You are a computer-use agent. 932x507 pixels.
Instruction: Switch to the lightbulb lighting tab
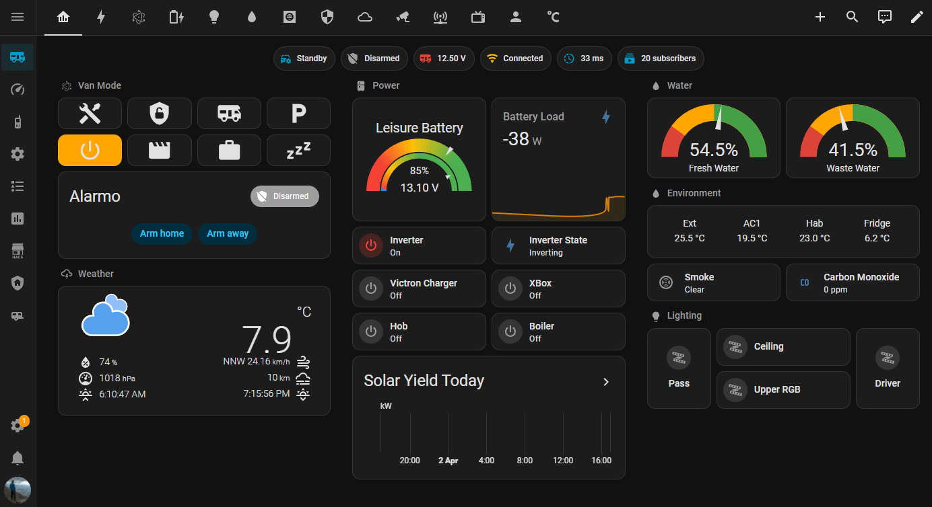[x=214, y=17]
